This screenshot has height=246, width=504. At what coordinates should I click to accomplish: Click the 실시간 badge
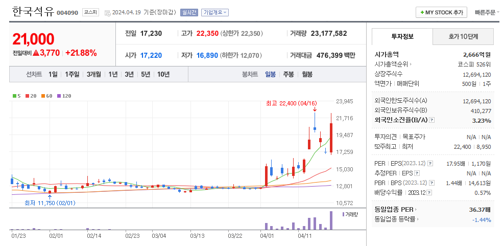click(189, 13)
